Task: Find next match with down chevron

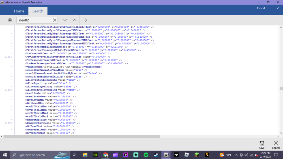Action: tap(65, 20)
